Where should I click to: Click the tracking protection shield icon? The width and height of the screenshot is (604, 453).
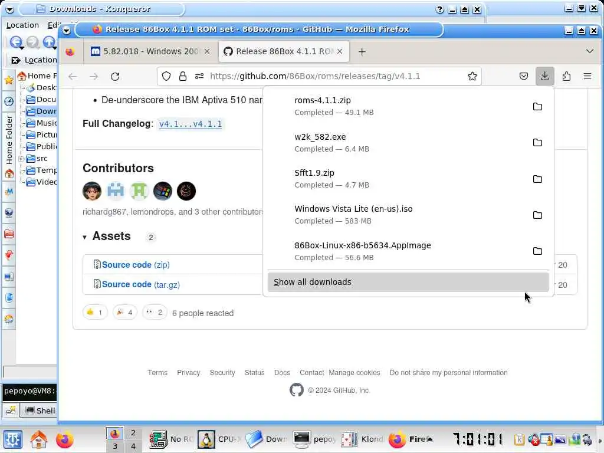[166, 76]
